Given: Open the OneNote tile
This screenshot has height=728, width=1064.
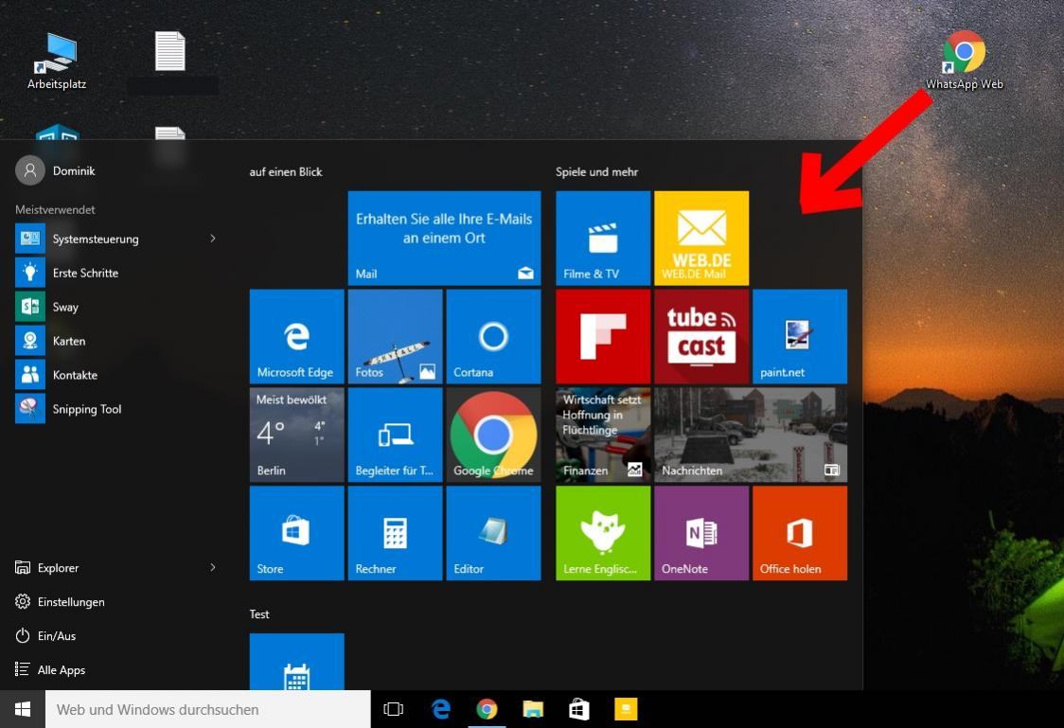Looking at the screenshot, I should pyautogui.click(x=700, y=533).
